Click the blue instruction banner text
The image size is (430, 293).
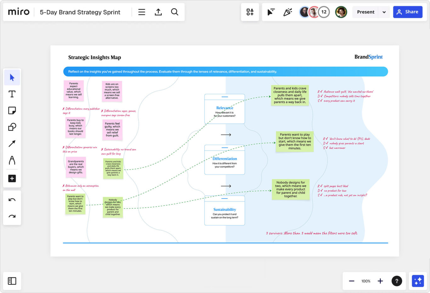coord(173,72)
